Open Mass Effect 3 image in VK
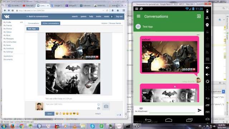The image size is (229, 129). pos(73,46)
